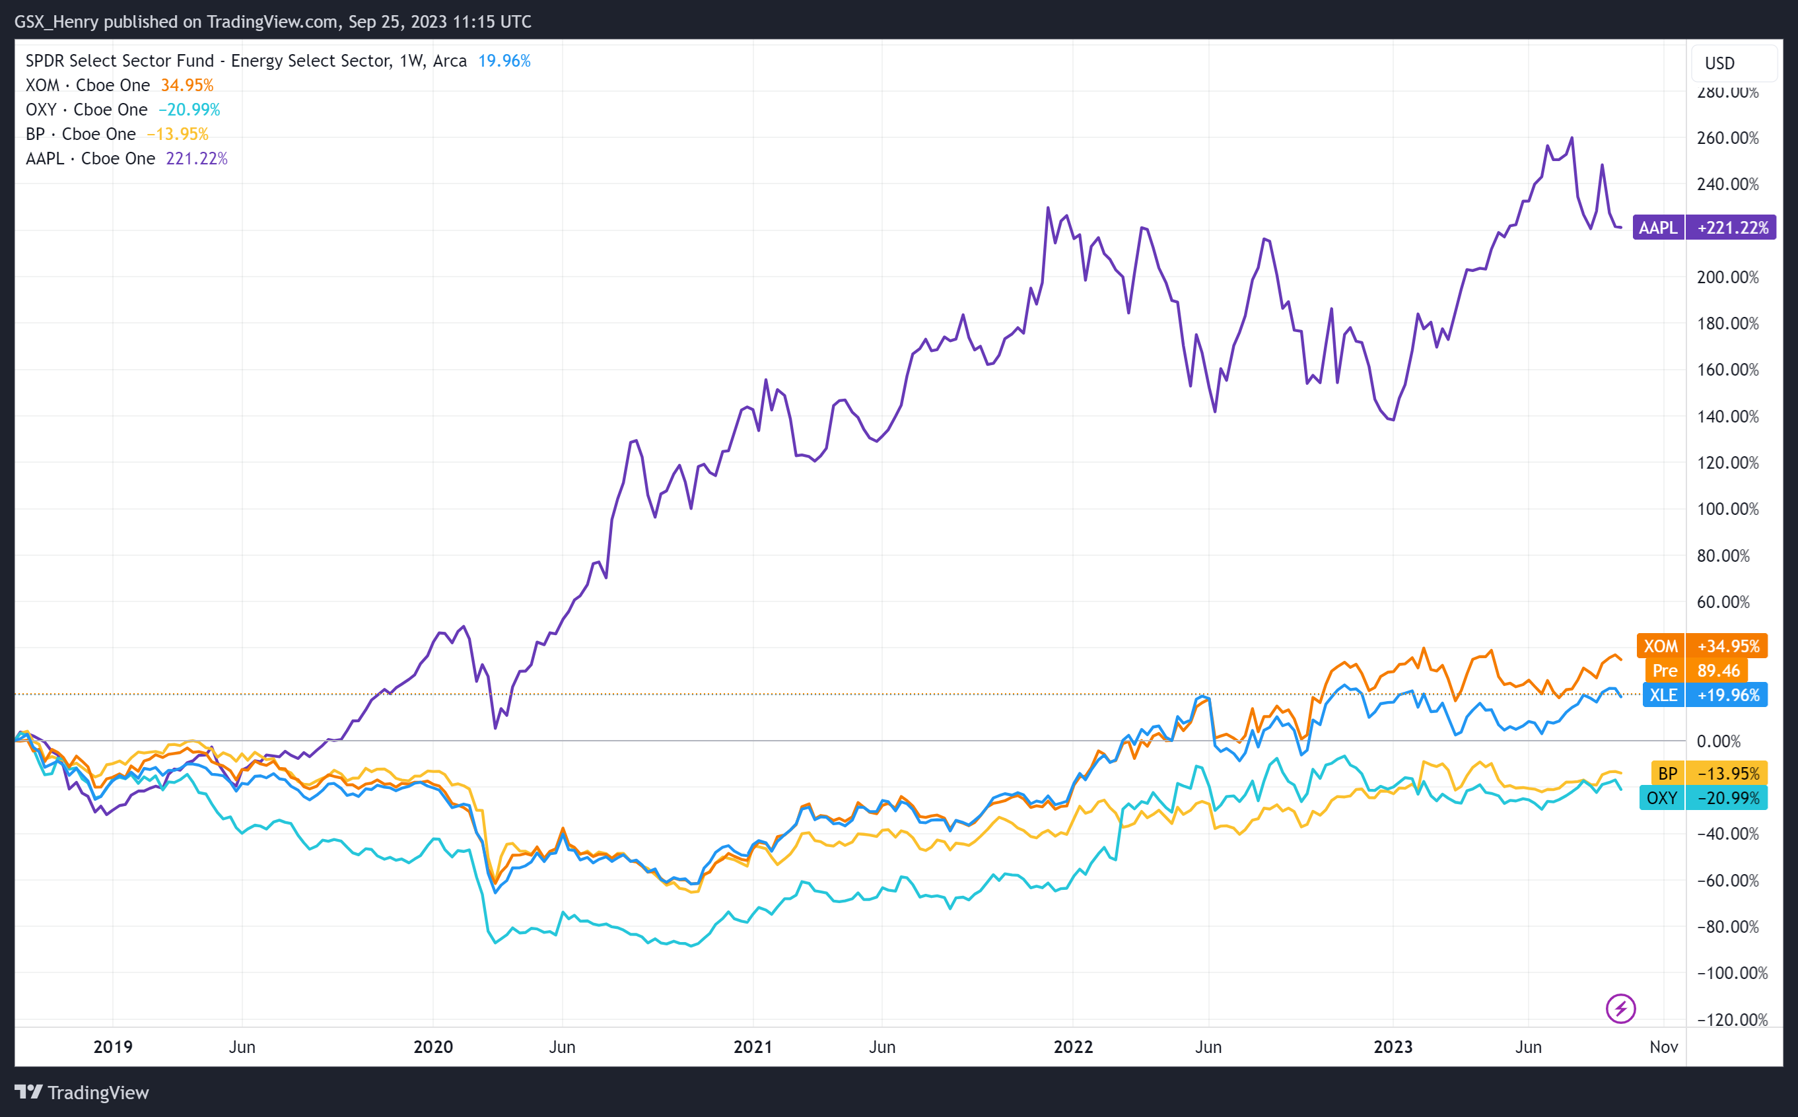The height and width of the screenshot is (1117, 1798).
Task: Select the BP Cboe One legend entry
Action: click(x=80, y=134)
